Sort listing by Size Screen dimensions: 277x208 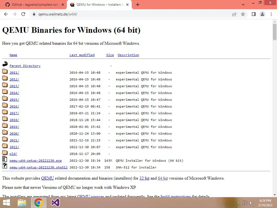[x=110, y=55]
